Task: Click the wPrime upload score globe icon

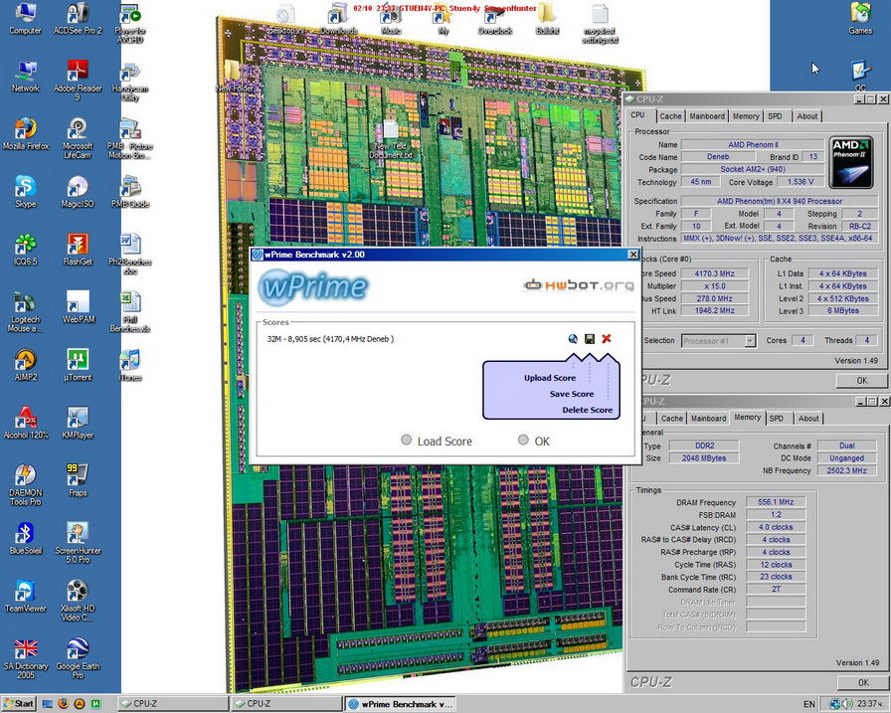Action: click(x=573, y=339)
